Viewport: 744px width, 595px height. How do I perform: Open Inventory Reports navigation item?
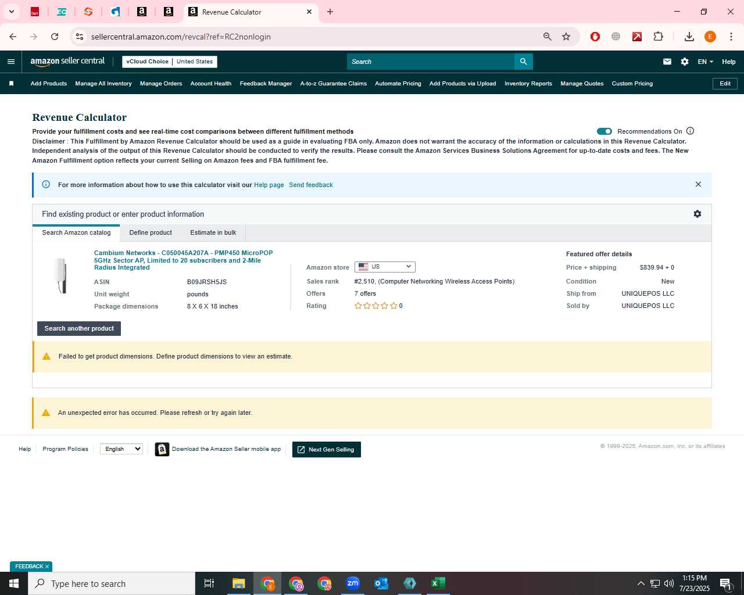(528, 84)
